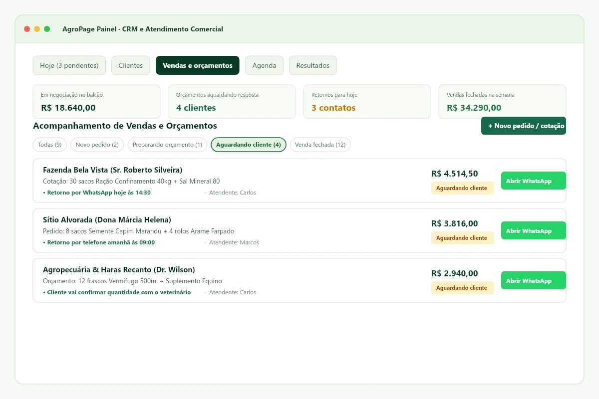Screen dimensions: 599x399
Task: Switch to the Clientes tab
Action: tap(131, 65)
